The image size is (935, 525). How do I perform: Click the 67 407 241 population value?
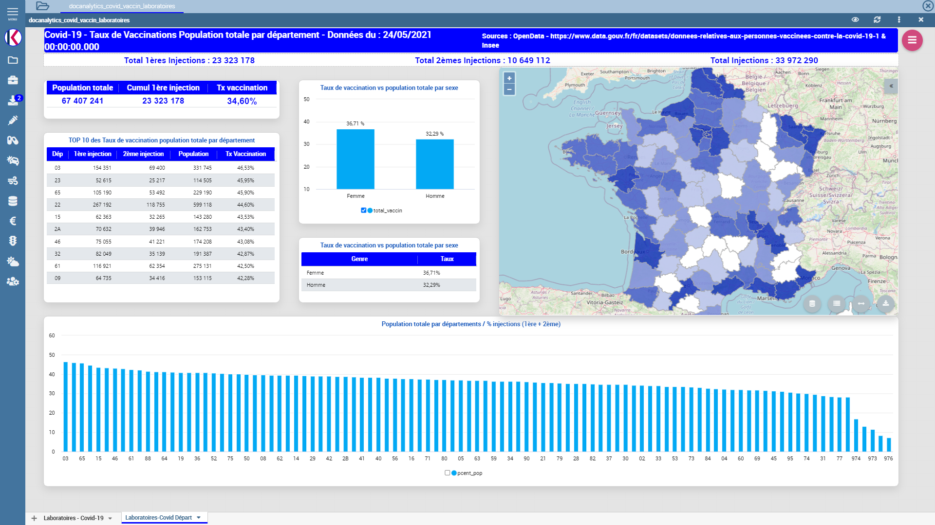82,101
